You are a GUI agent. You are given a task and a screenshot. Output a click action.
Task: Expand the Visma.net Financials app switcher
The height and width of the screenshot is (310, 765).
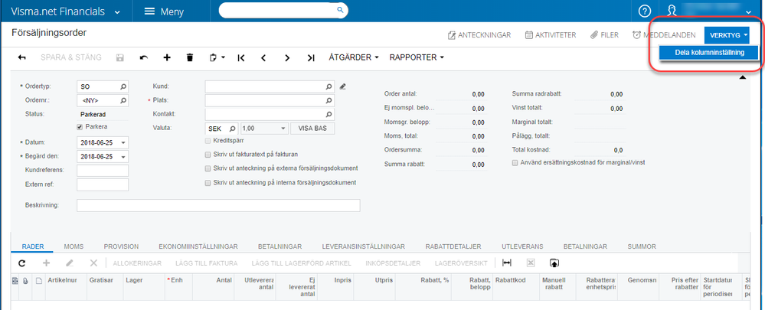click(117, 12)
